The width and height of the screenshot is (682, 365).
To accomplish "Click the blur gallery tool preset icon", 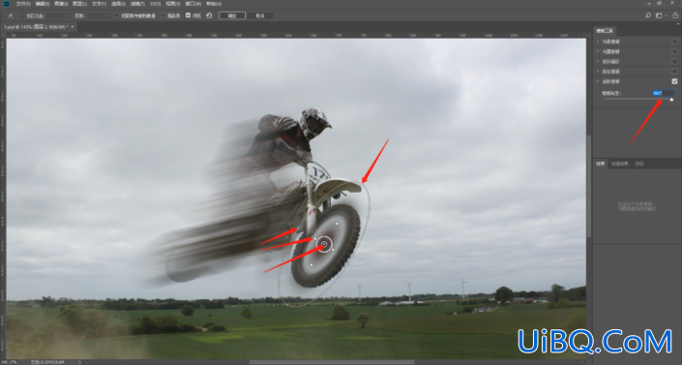I will click(11, 15).
